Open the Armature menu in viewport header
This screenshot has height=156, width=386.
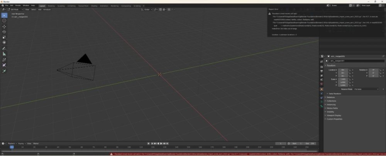point(47,10)
